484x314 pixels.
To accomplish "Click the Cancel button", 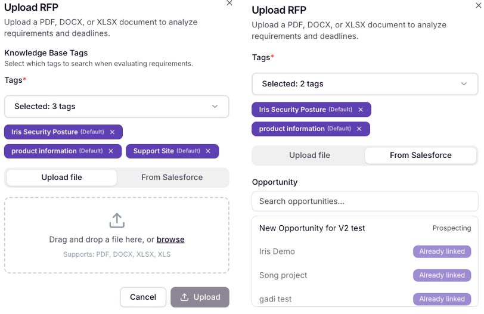I will 143,297.
